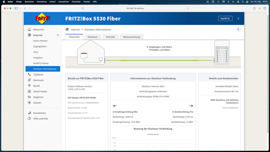
Task: Reload the page with refresh icon
Action: (x=187, y=8)
